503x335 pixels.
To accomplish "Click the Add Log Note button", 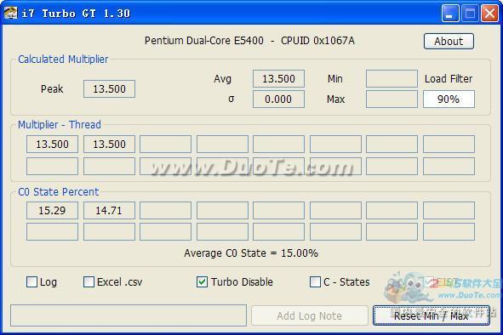I will point(309,315).
